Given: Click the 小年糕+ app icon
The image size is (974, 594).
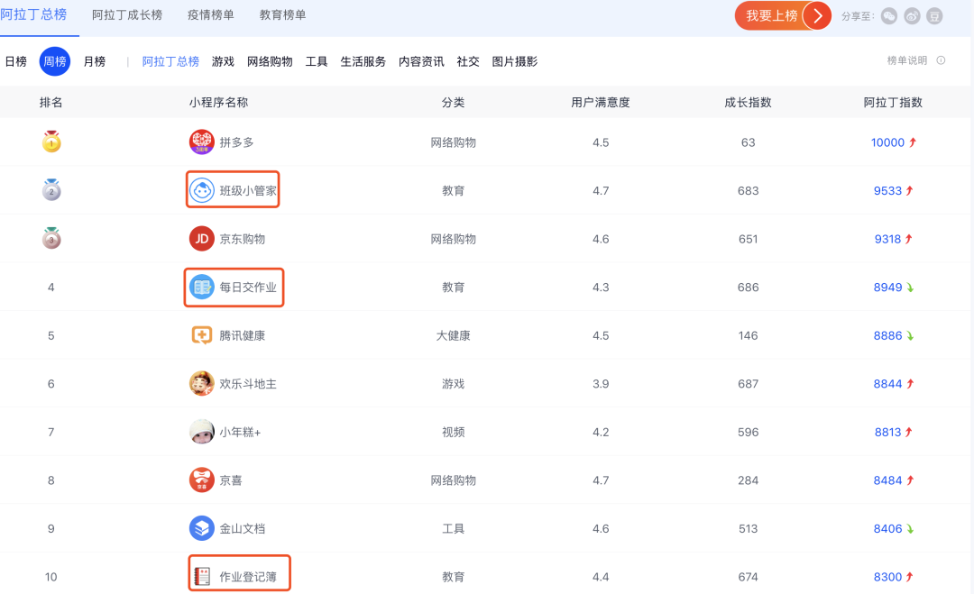Looking at the screenshot, I should (201, 432).
